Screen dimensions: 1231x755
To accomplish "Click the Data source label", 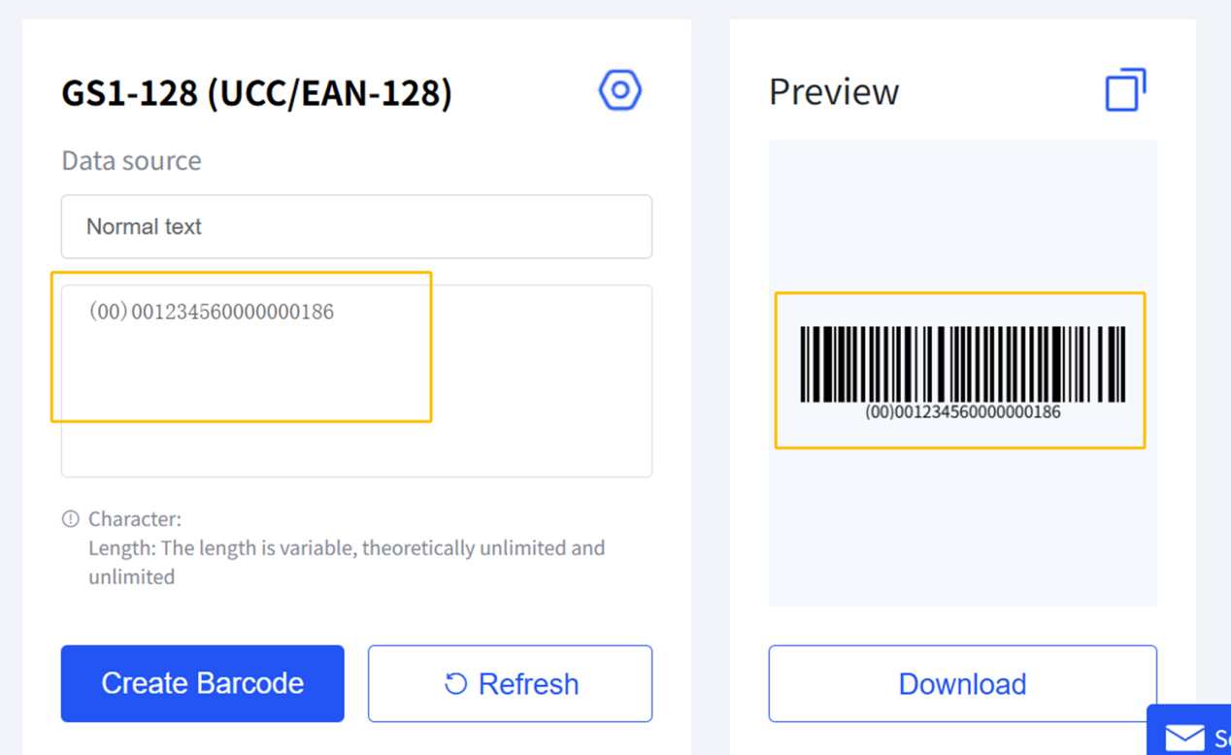I will [131, 160].
